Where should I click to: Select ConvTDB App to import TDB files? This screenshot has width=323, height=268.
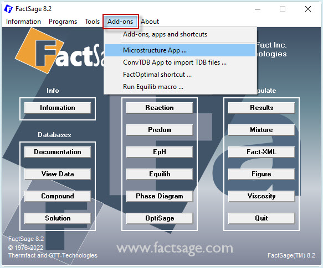pos(180,62)
